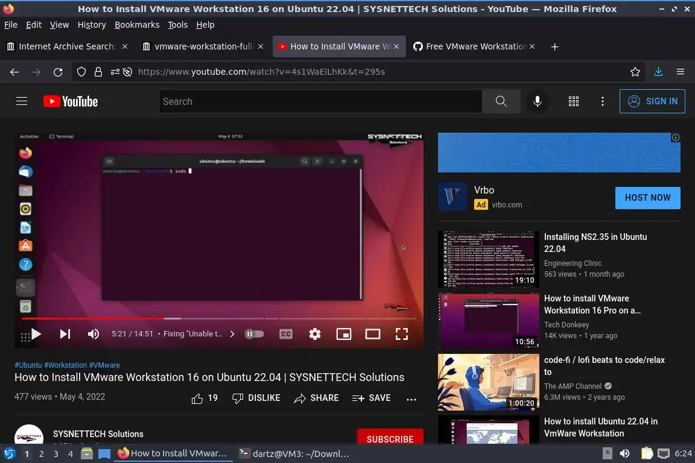Click the #Ubuntu hashtag
Viewport: 695px width, 463px height.
(28, 365)
